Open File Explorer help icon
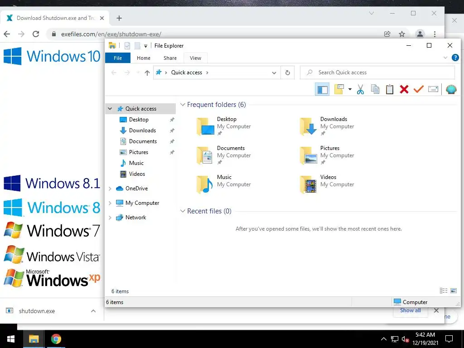 click(x=455, y=58)
